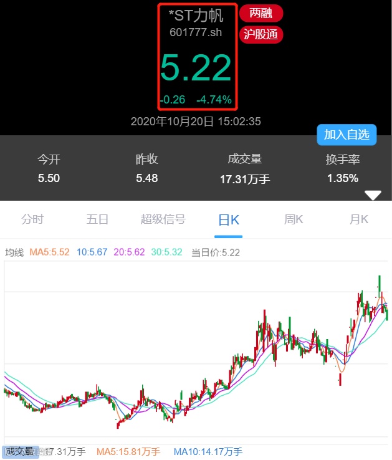The image size is (392, 460).
Task: Tap the 两融 red badge
Action: click(x=261, y=14)
